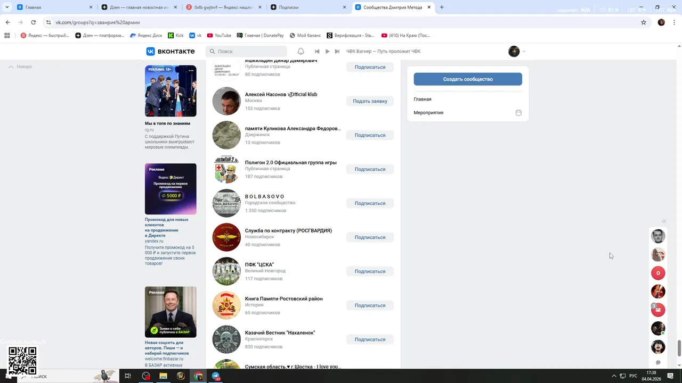
Task: Open Казачий Вестник group avatar
Action: click(x=226, y=339)
